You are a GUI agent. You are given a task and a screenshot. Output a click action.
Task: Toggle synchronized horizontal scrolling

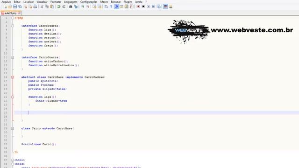(x=100, y=7)
